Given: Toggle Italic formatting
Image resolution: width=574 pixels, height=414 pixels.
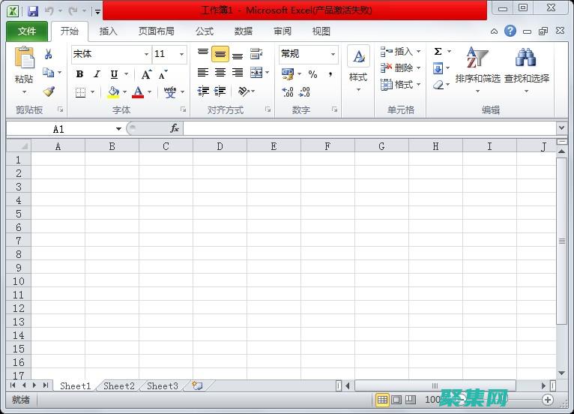Looking at the screenshot, I should point(97,74).
